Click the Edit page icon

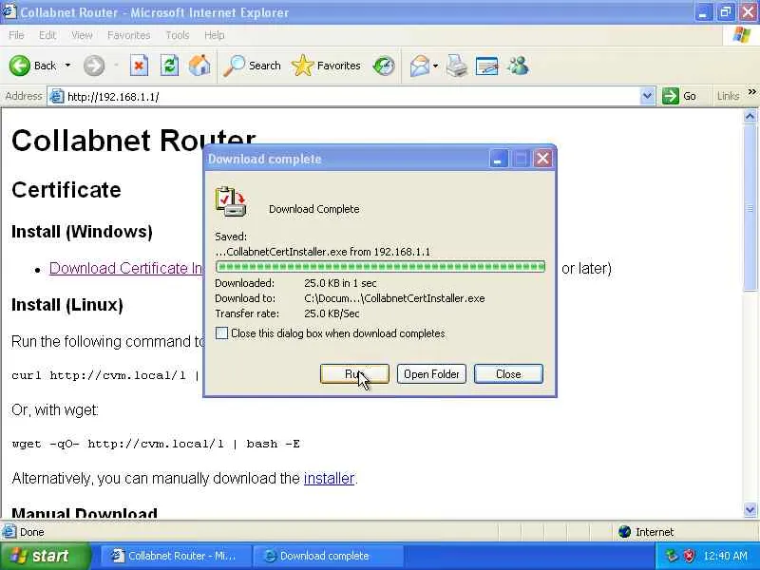pos(487,66)
